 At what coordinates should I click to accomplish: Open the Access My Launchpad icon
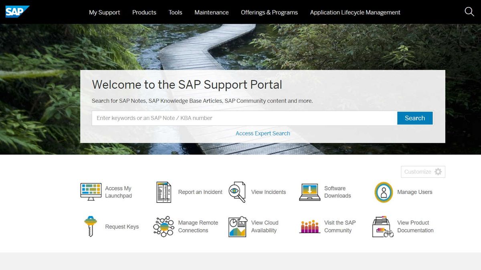(x=90, y=192)
